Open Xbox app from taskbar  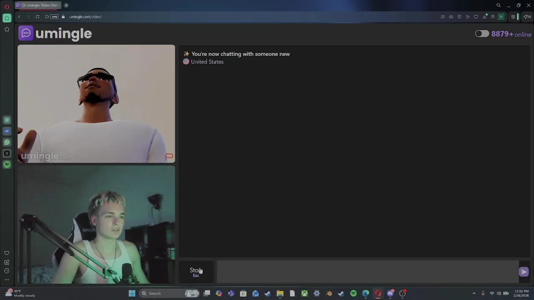click(x=305, y=293)
